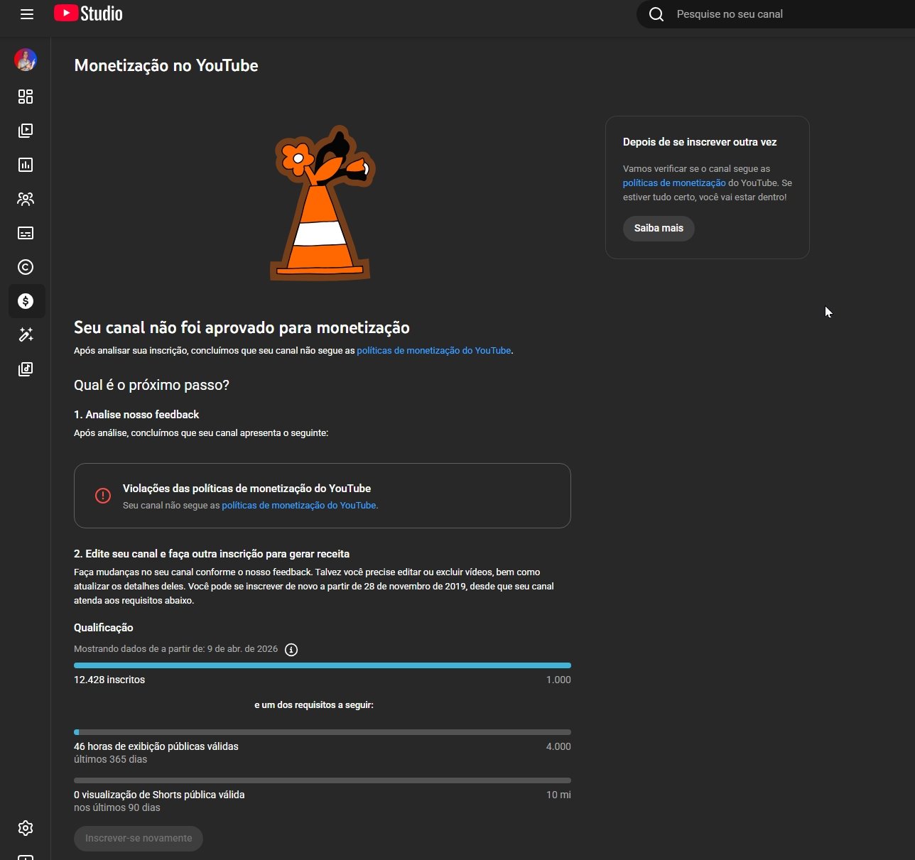
Task: Open the Audio library icon
Action: [26, 369]
